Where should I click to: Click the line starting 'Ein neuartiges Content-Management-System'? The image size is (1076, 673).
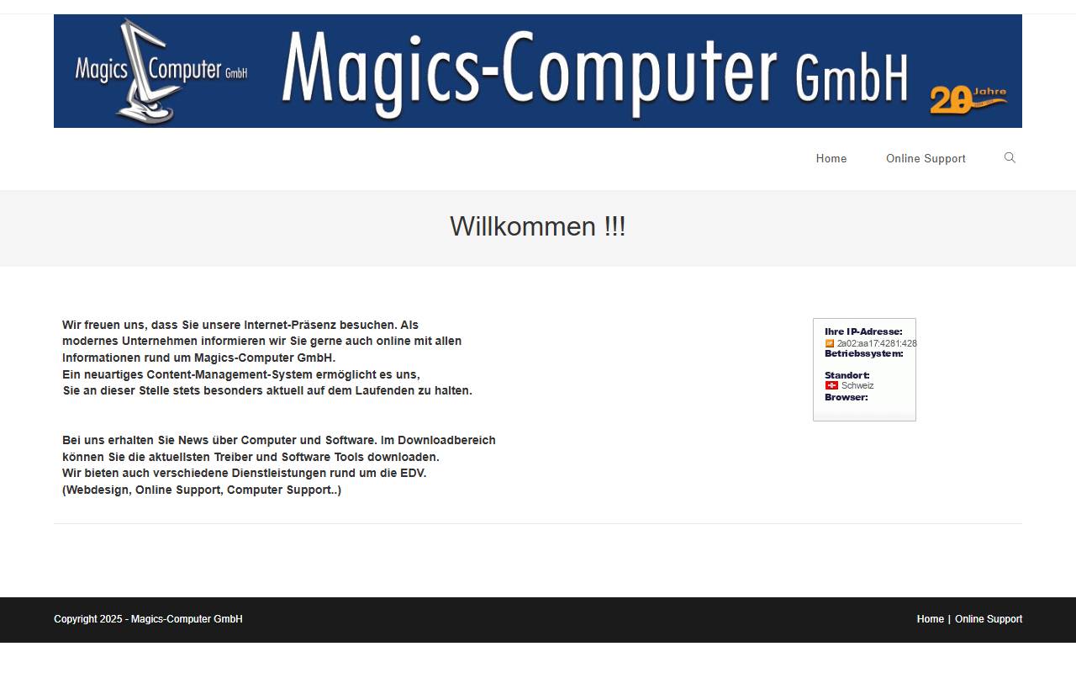(x=241, y=374)
